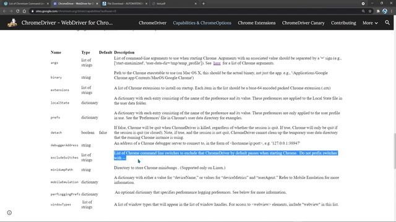Close the test.pdf tab
Viewport: 396px width, 222px height.
(x=196, y=4)
